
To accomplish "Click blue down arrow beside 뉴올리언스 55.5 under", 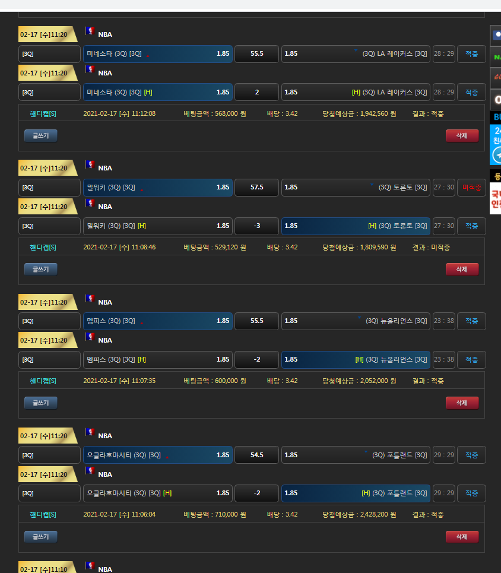I will (359, 319).
